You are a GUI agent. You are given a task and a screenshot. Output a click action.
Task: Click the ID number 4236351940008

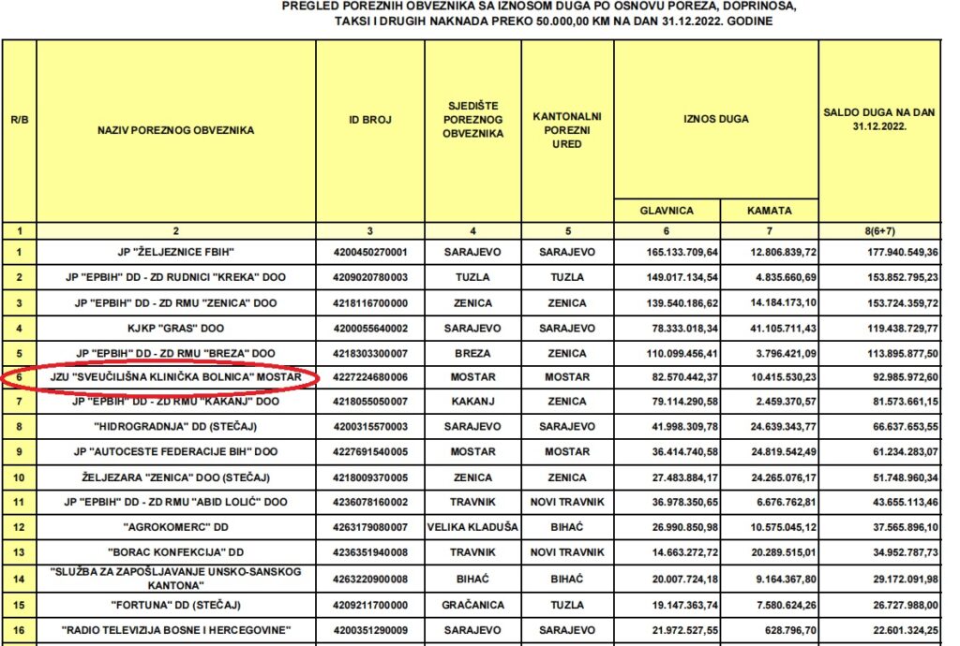(x=369, y=551)
